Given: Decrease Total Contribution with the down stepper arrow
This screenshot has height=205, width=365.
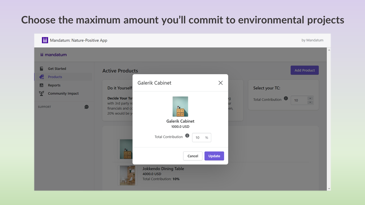Looking at the screenshot, I should (x=311, y=102).
